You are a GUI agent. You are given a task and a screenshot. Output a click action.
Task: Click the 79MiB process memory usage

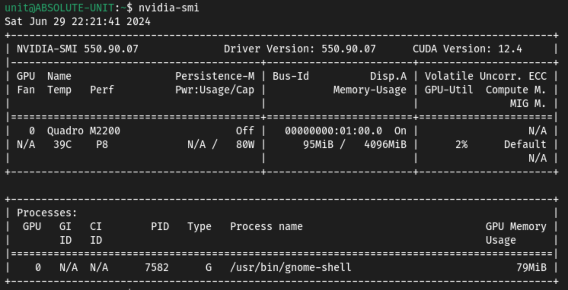[531, 268]
